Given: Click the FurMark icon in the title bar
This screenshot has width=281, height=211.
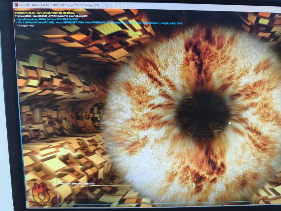Looking at the screenshot, I should pos(17,5).
